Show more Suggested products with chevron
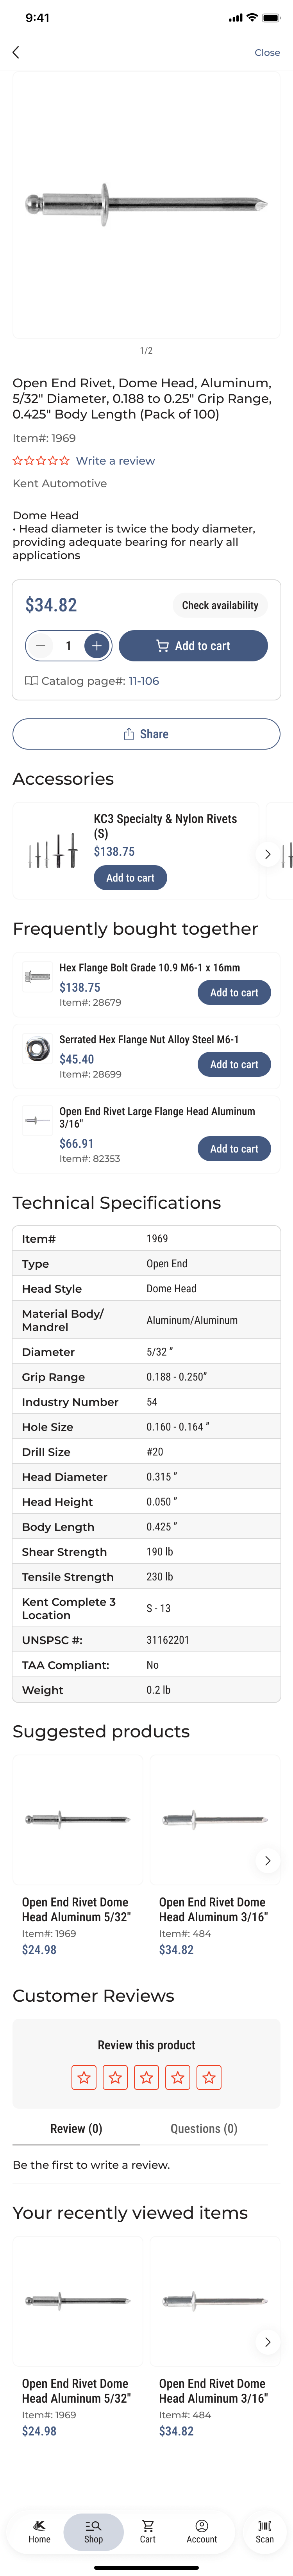 [x=267, y=1860]
